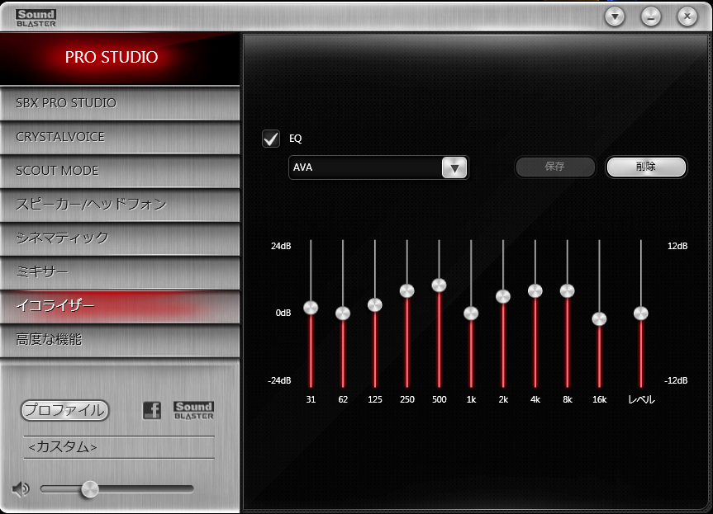This screenshot has height=514, width=713.
Task: Click the master volume slider knob
Action: click(x=90, y=489)
